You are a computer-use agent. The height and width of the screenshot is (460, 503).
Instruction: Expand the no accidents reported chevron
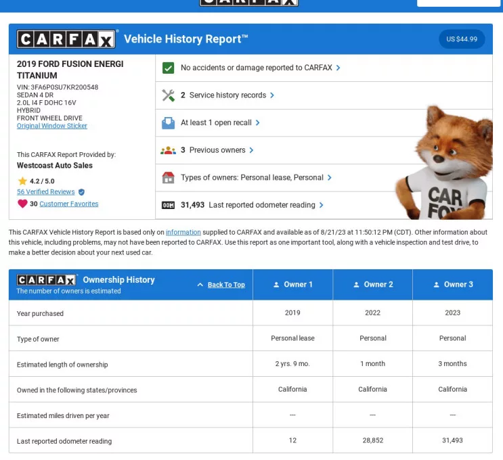point(338,68)
